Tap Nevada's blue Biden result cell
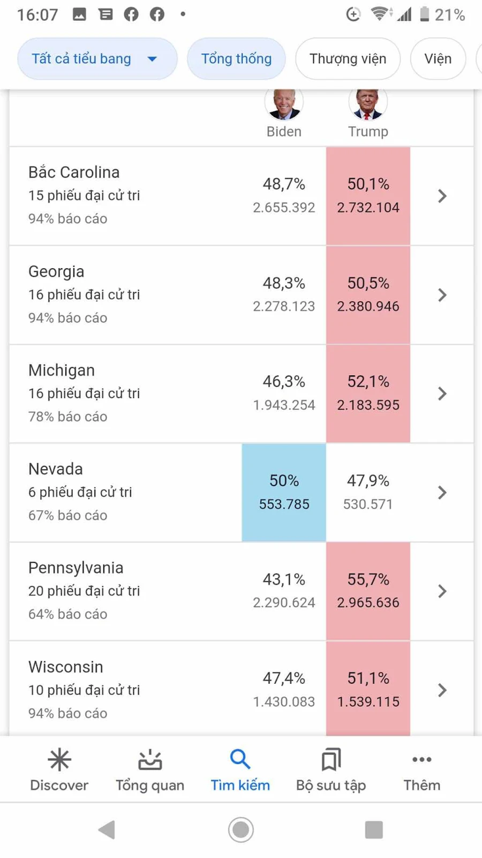The height and width of the screenshot is (858, 482). coord(284,492)
